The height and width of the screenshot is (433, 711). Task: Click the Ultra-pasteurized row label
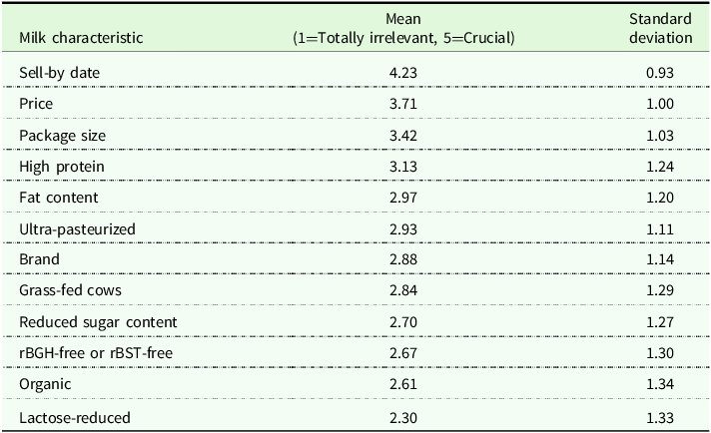coord(77,229)
